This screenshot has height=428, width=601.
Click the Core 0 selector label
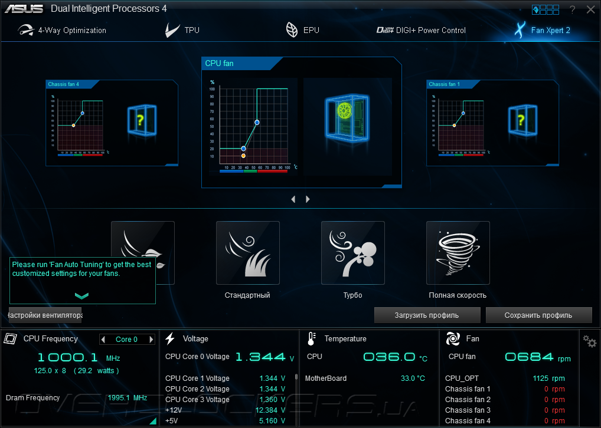pyautogui.click(x=126, y=340)
